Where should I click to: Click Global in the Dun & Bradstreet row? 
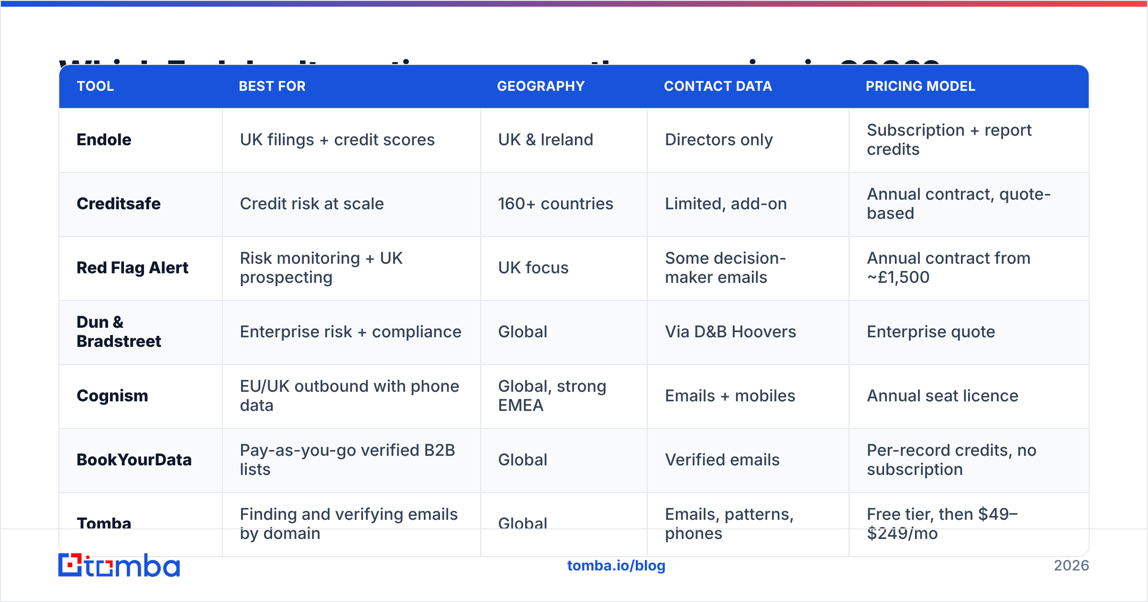[522, 332]
